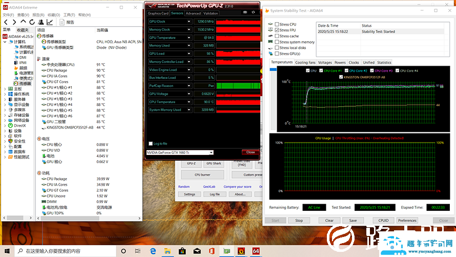Switch to Advanced tab in GPU-Z
This screenshot has height=257, width=456.
(x=193, y=13)
